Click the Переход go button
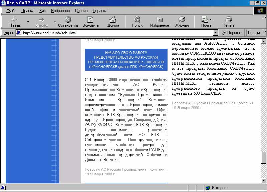 tap(232, 33)
